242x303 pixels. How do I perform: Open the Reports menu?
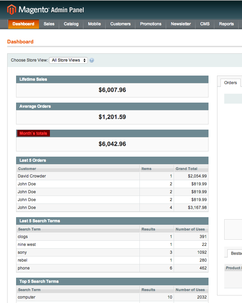[x=226, y=24]
